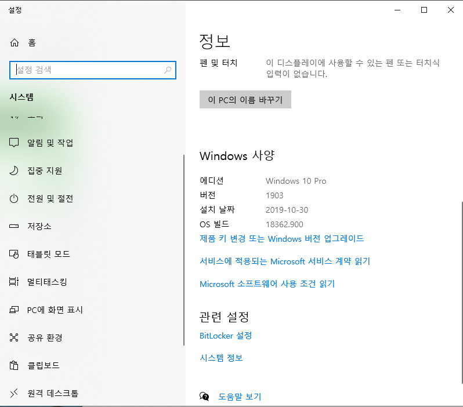Open the 시스템 정보 link

[x=221, y=358]
